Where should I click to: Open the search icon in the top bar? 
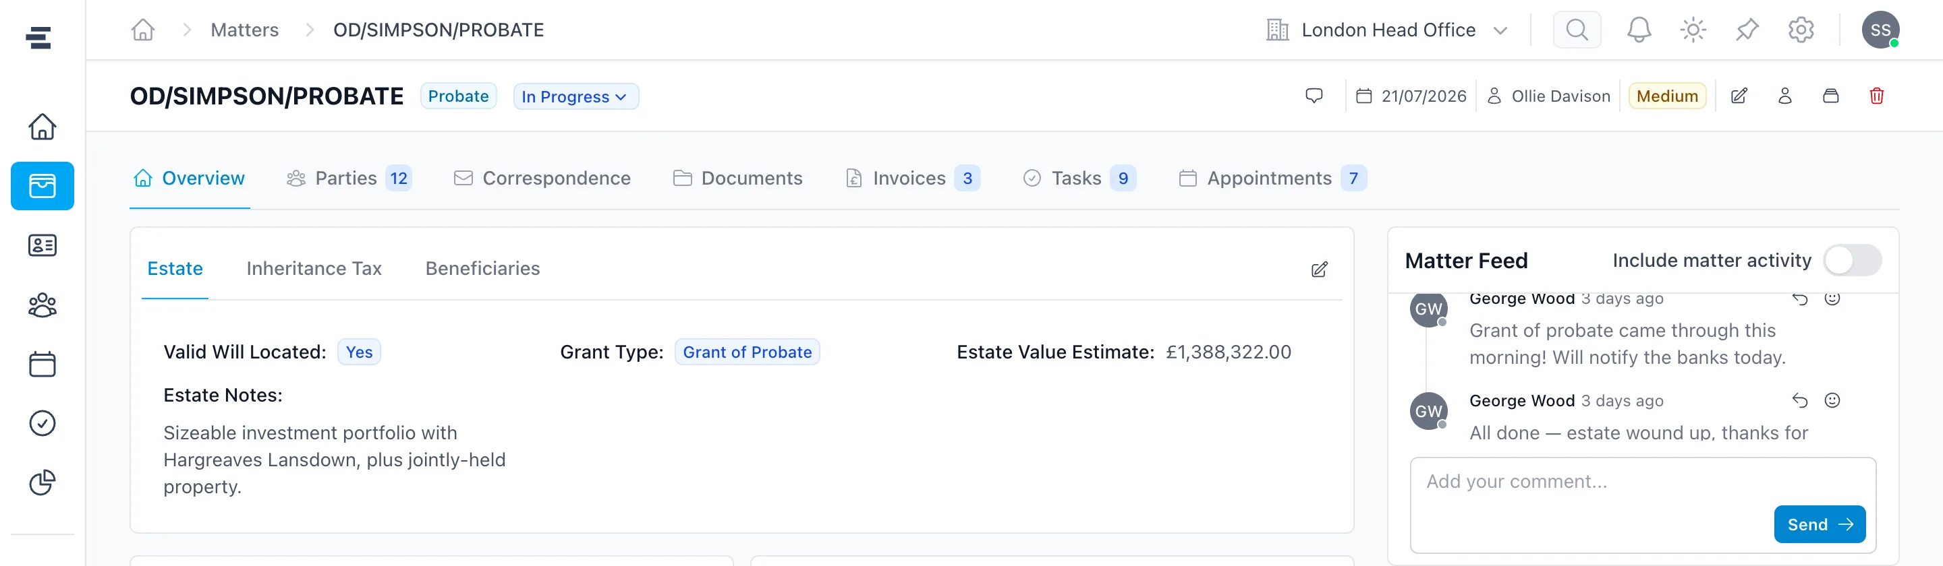coord(1577,30)
